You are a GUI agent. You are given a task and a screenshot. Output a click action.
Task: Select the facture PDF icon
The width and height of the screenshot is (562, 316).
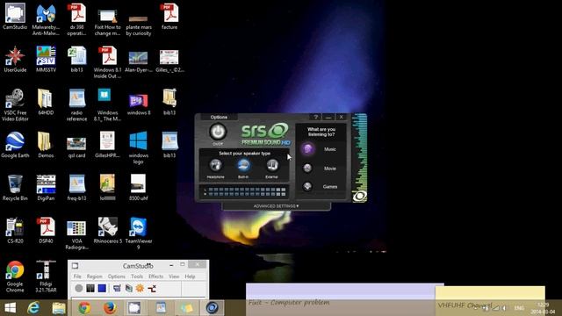click(169, 17)
